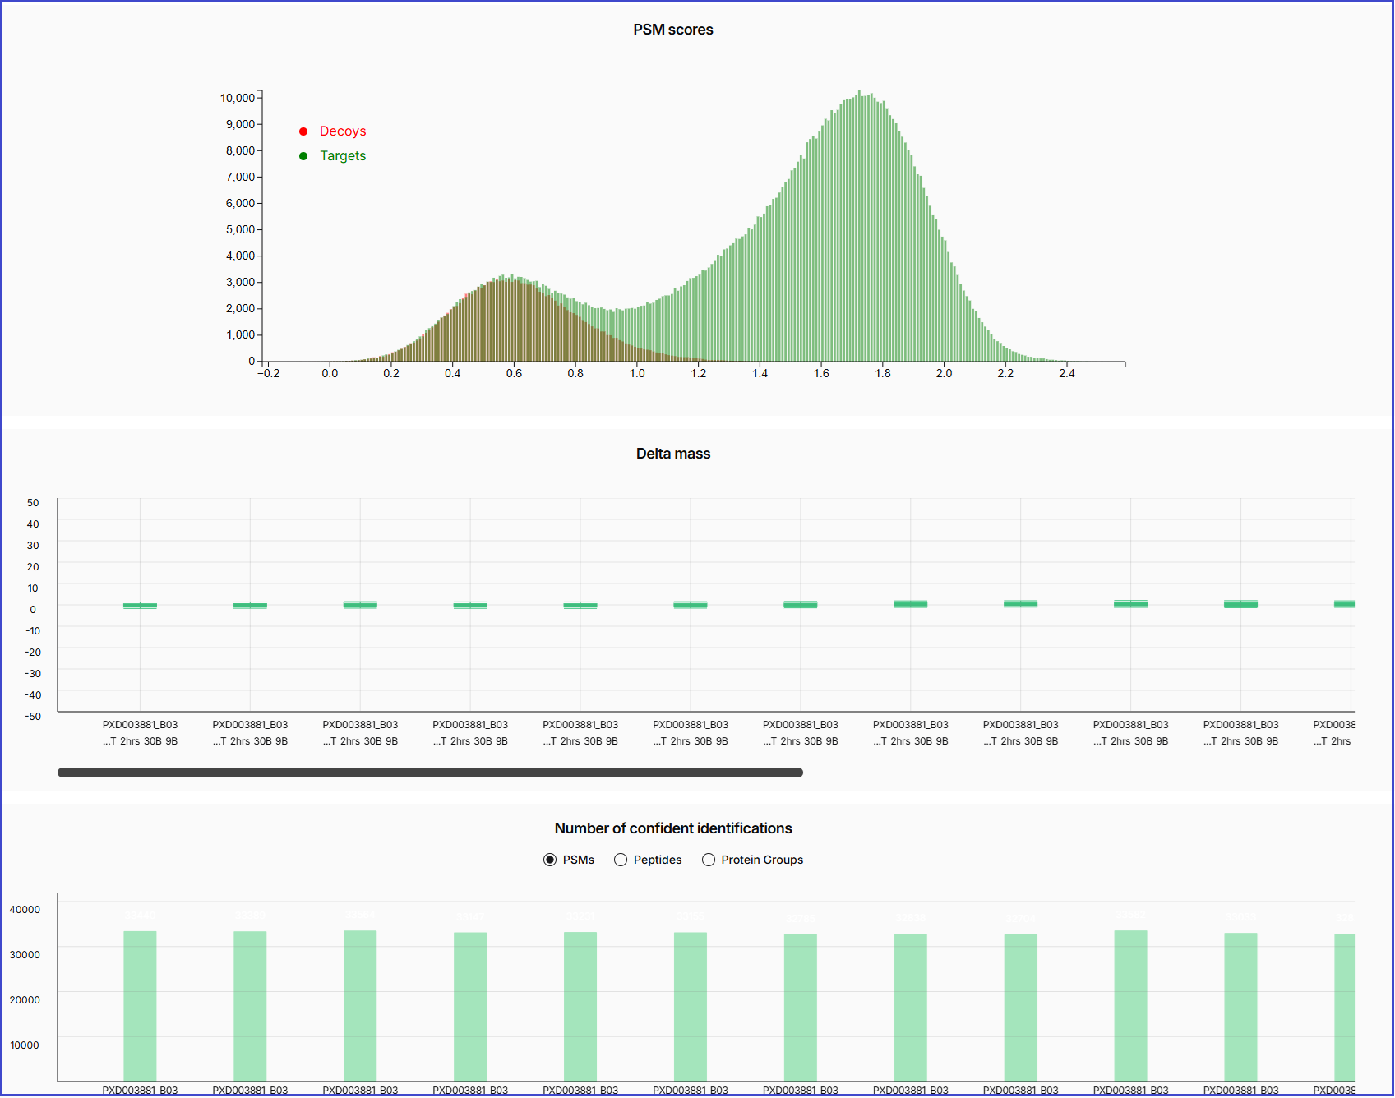
Task: Click the PSM scores chart title
Action: 672,30
